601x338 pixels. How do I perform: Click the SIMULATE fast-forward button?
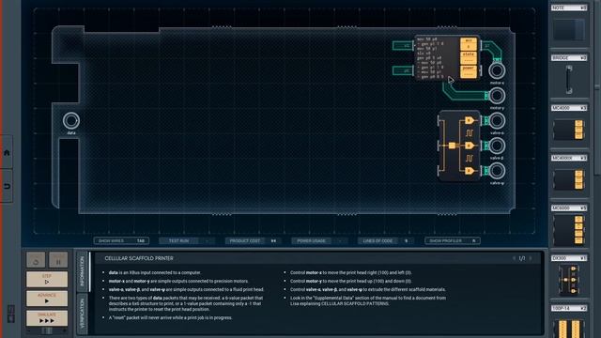(47, 317)
